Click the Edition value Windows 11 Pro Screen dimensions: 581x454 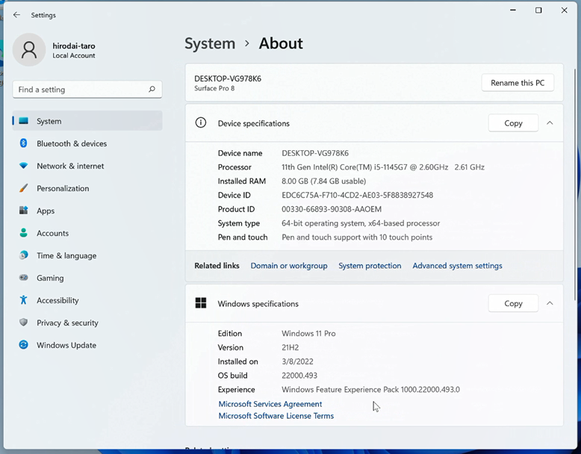coord(308,334)
